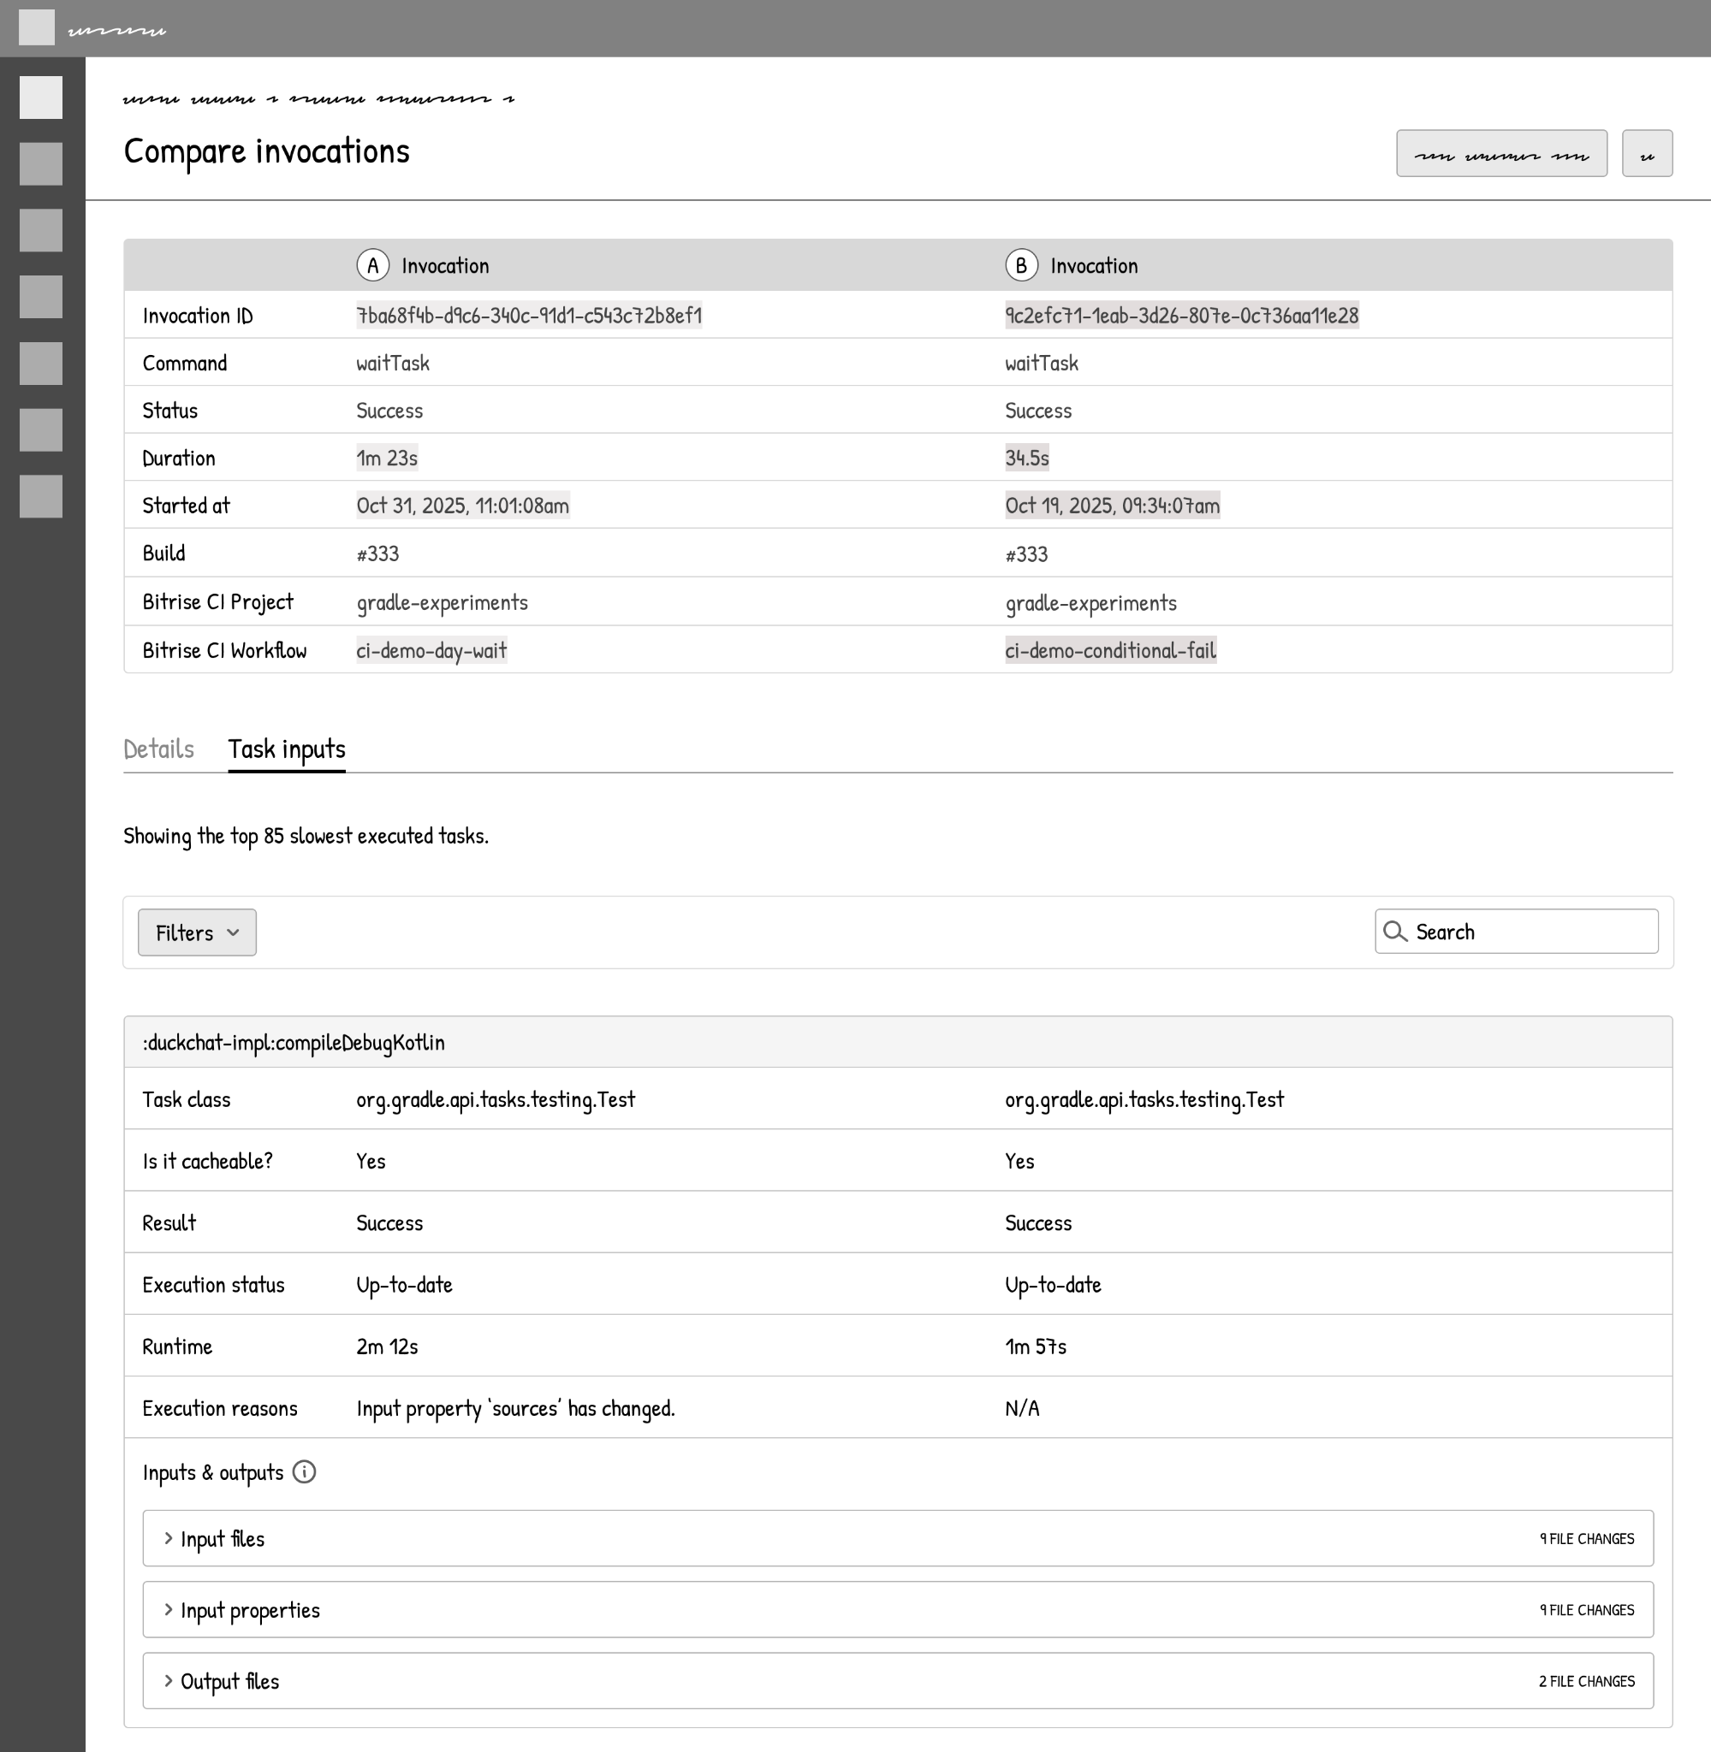Screen dimensions: 1711x1752
Task: Switch to the Details tab
Action: [159, 749]
